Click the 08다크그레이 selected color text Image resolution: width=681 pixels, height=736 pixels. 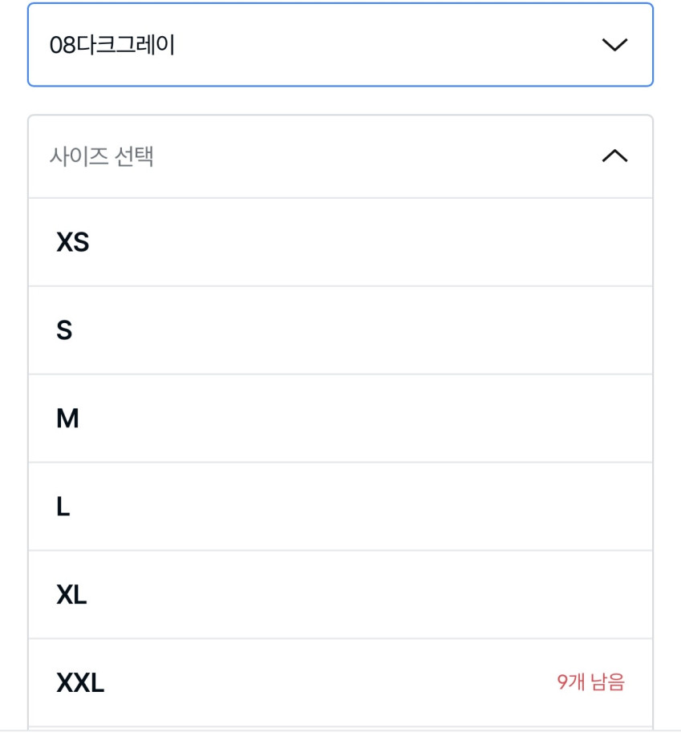tap(112, 45)
